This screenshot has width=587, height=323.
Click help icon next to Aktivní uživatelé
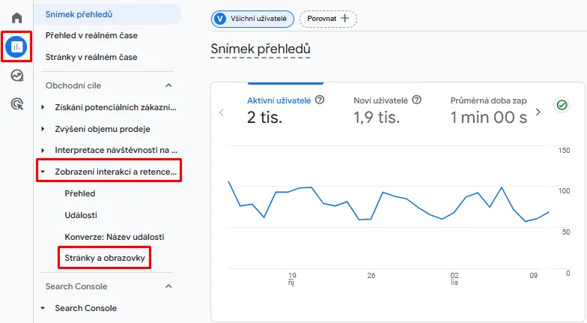click(x=320, y=100)
